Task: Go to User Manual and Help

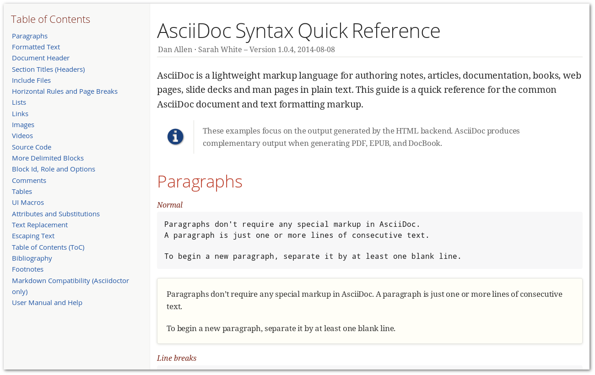Action: coord(47,303)
